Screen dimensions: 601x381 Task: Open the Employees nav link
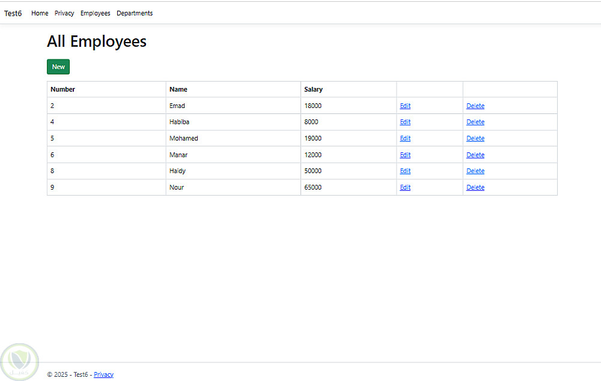(x=96, y=13)
